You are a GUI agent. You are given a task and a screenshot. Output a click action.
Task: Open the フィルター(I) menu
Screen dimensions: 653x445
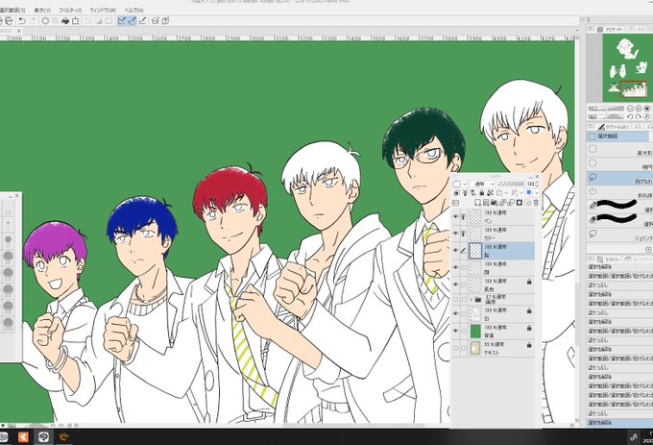(70, 10)
